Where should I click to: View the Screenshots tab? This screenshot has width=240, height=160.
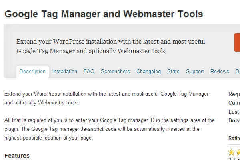click(115, 72)
